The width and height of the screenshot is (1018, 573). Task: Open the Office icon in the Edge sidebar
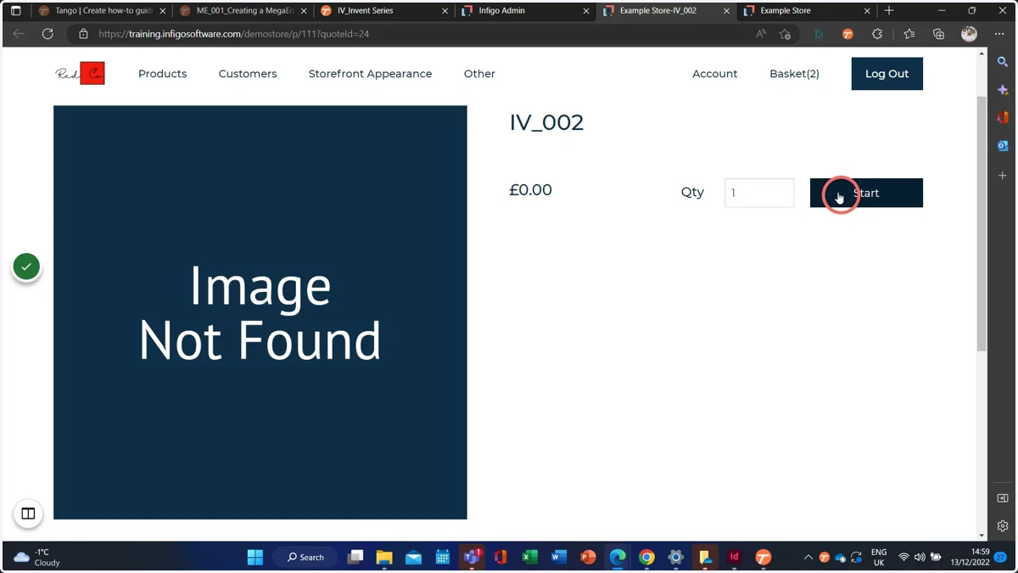tap(1003, 118)
